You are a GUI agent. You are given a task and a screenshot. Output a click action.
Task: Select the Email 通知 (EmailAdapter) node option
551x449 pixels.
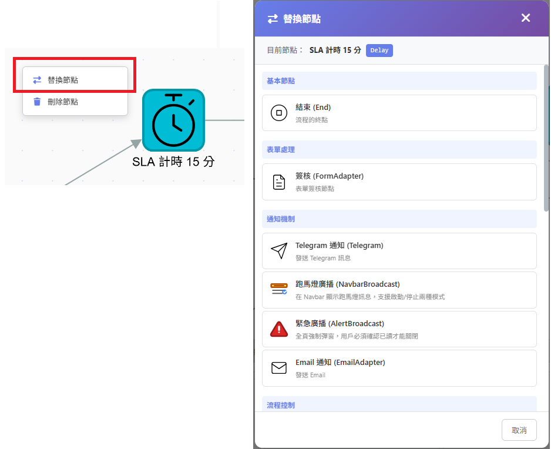(399, 368)
